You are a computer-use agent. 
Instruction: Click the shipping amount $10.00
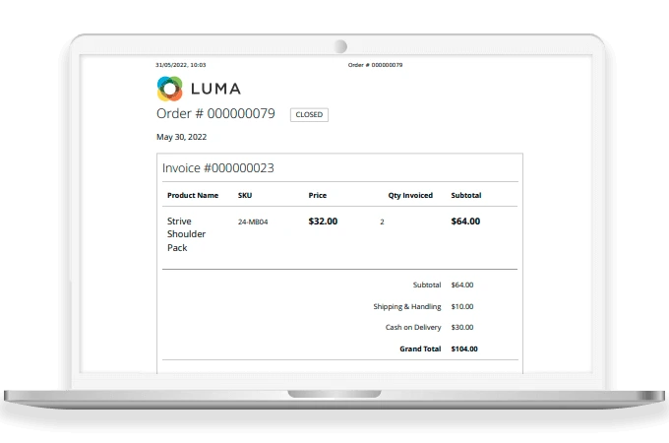click(x=462, y=307)
